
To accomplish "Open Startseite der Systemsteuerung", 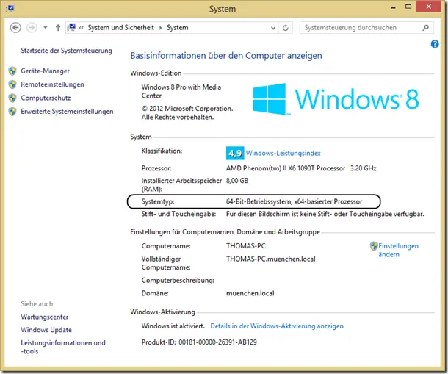I will click(x=66, y=51).
